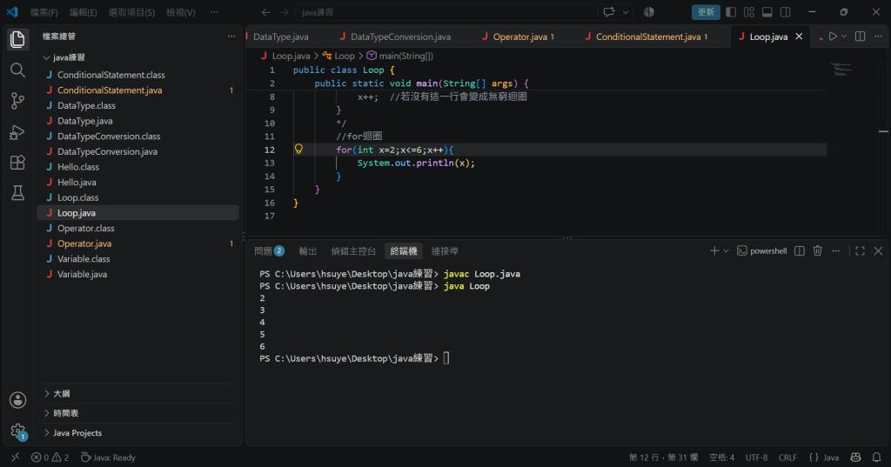The height and width of the screenshot is (467, 891).
Task: Click the 更新 update button
Action: point(706,12)
